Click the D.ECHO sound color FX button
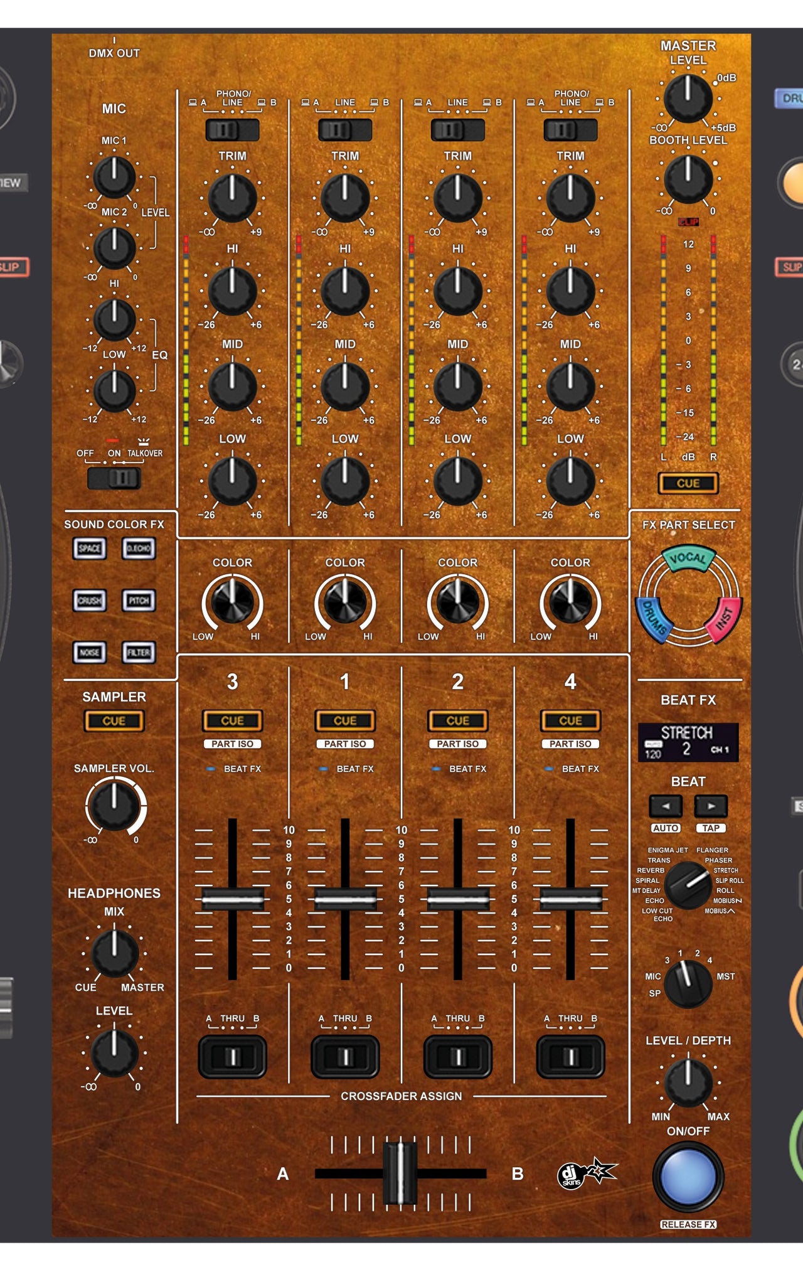803x1277 pixels. click(x=139, y=548)
